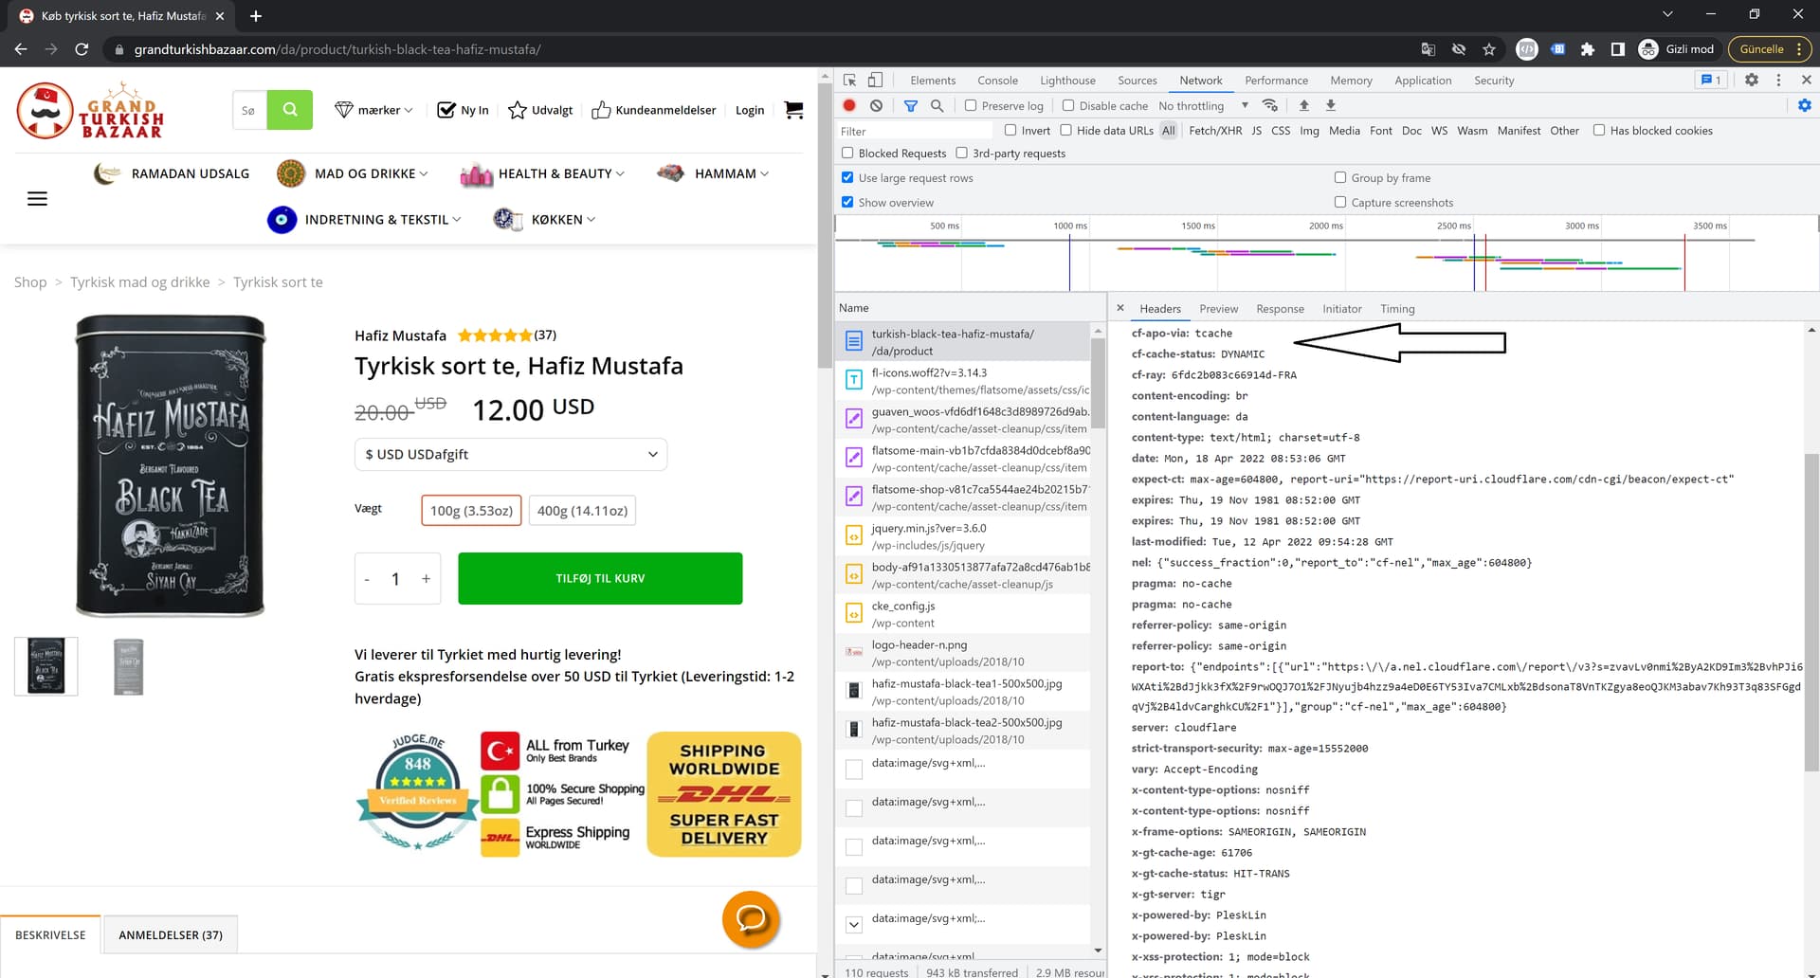Viewport: 1820px width, 978px height.
Task: Open the USD currency selector
Action: tap(510, 454)
